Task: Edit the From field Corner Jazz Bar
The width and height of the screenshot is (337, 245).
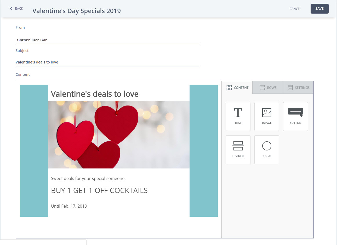Action: coord(107,40)
